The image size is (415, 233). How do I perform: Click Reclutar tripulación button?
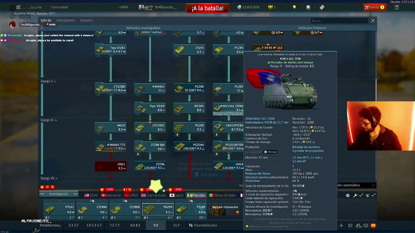coord(225,210)
